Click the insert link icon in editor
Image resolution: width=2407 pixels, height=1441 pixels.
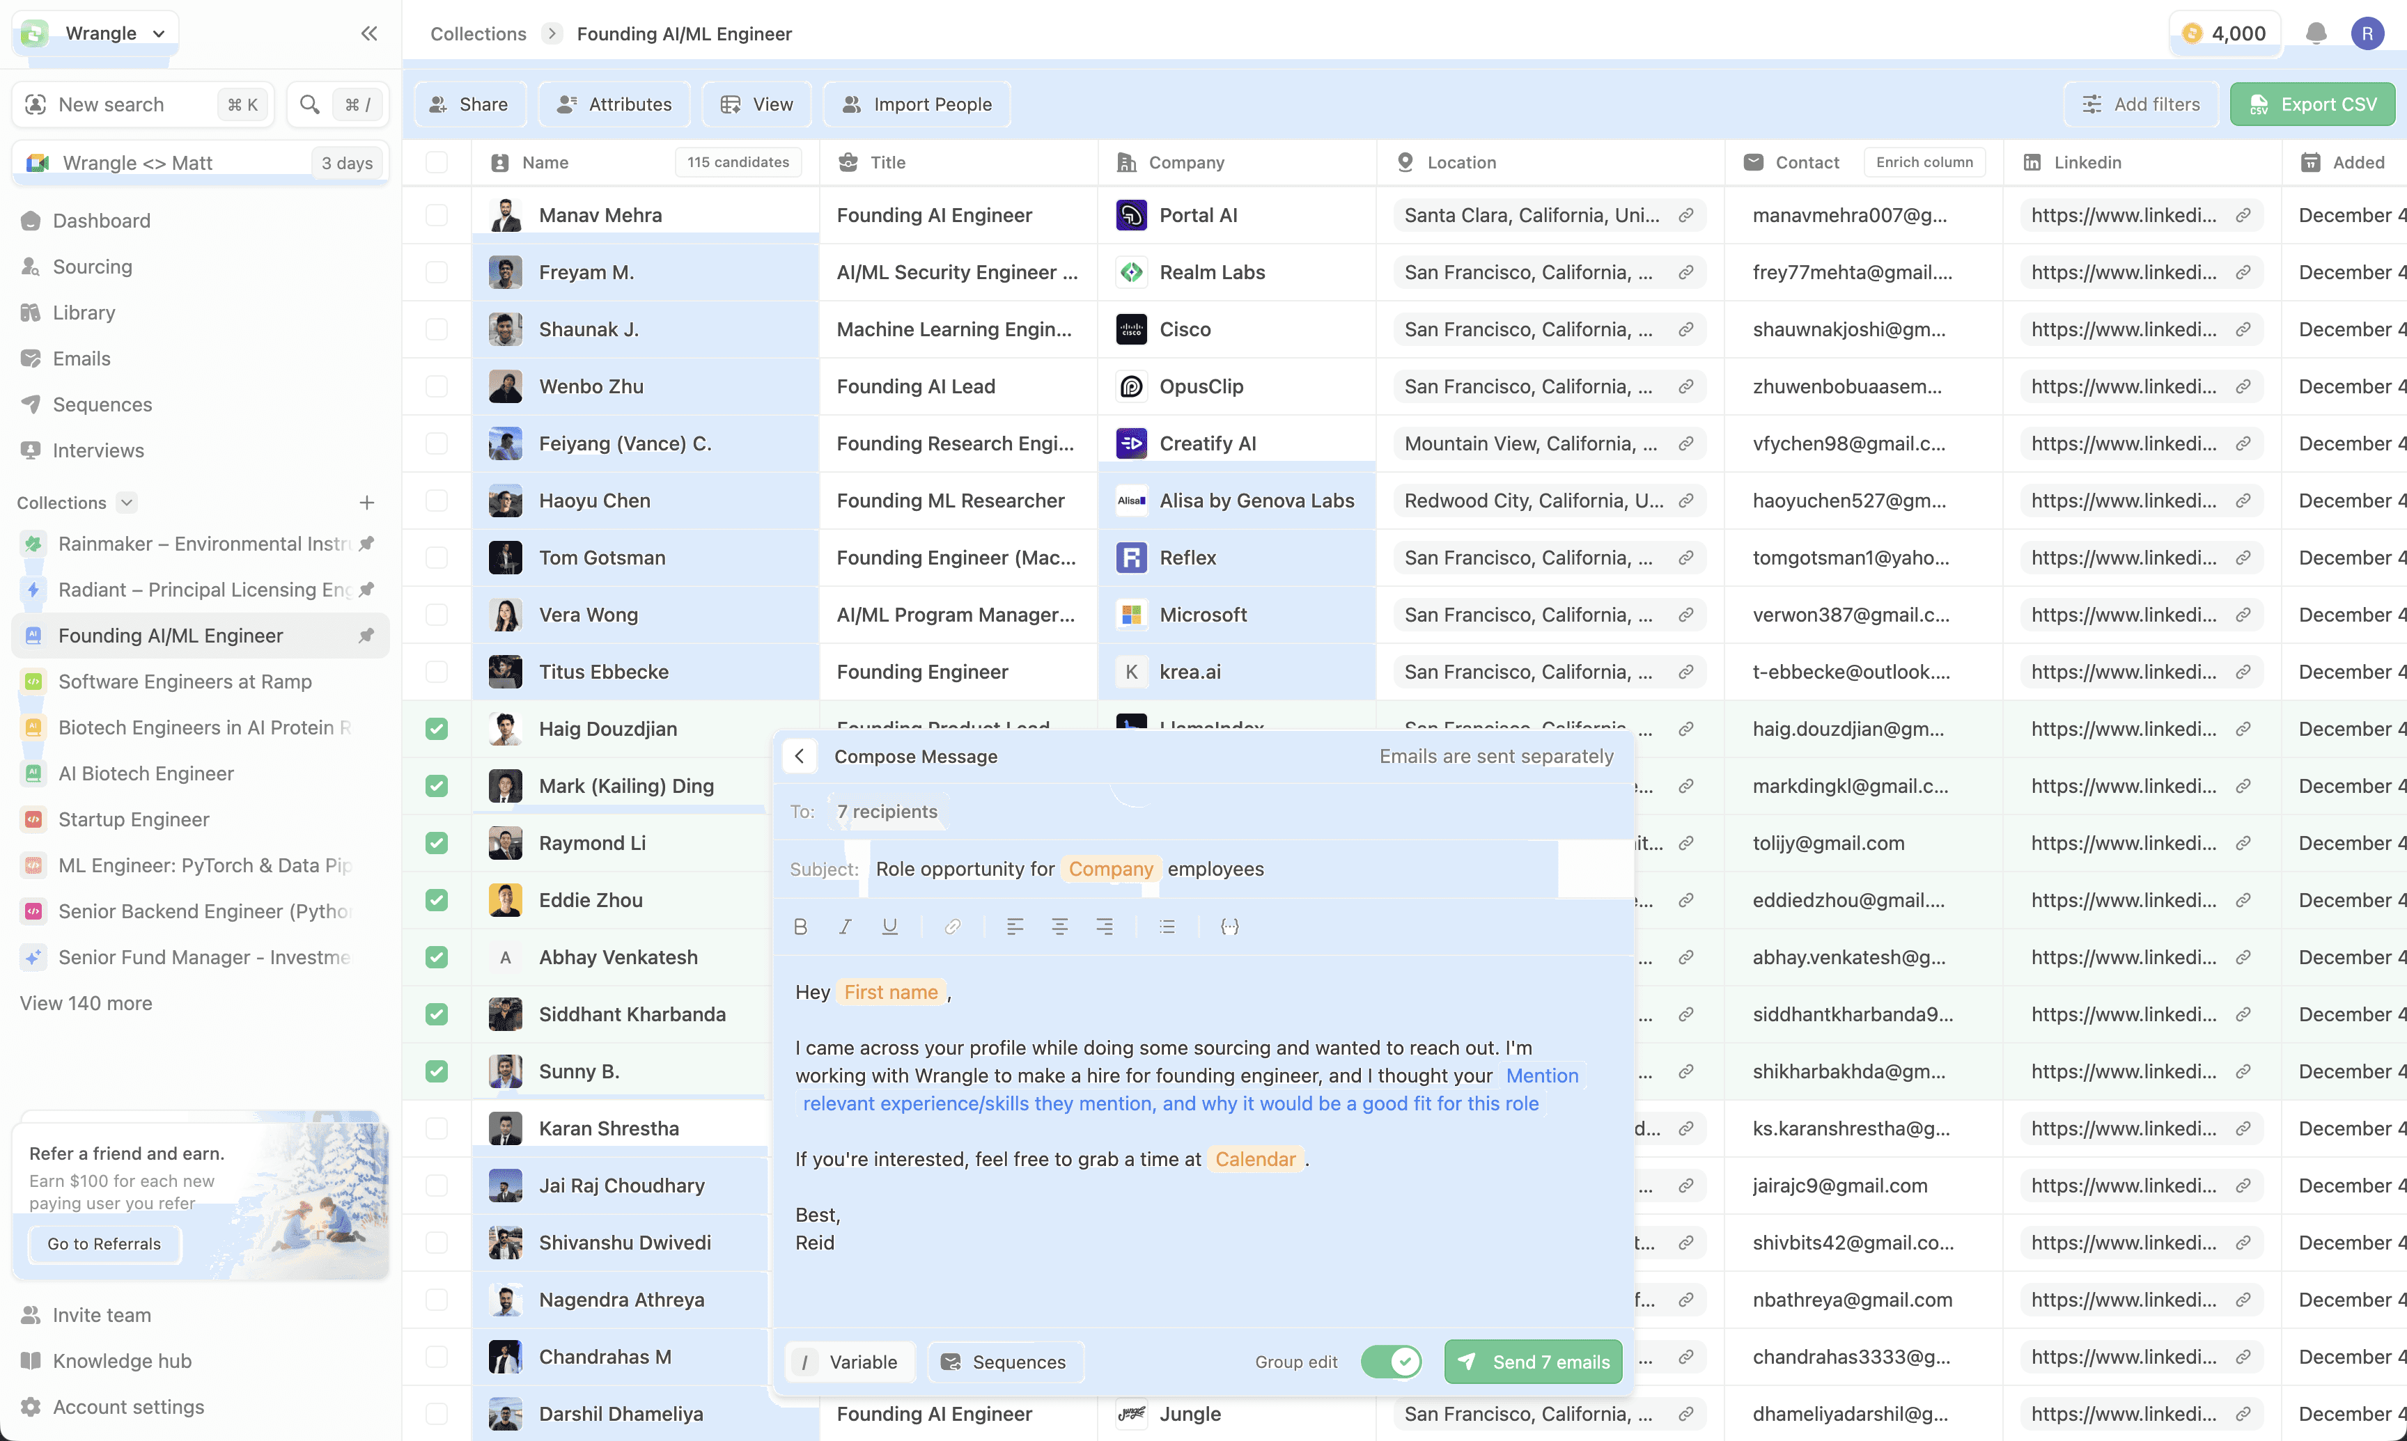coord(953,927)
